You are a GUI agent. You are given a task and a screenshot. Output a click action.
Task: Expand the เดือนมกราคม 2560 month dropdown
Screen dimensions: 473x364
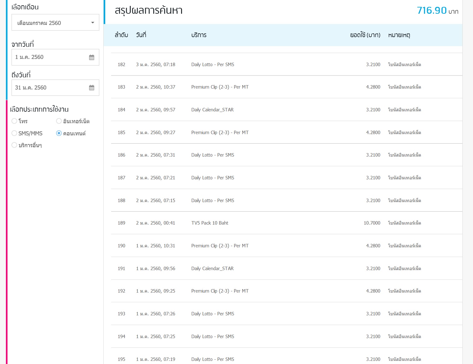click(x=55, y=22)
